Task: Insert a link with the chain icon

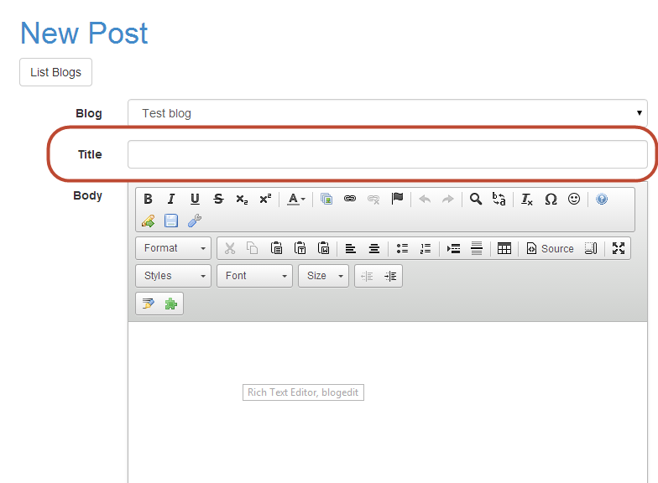Action: 350,199
